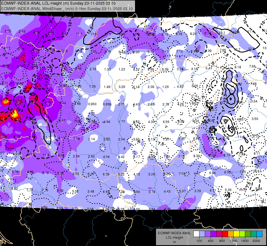Click the red legend swatch at 800
The height and width of the screenshot is (246, 267).
click(225, 234)
